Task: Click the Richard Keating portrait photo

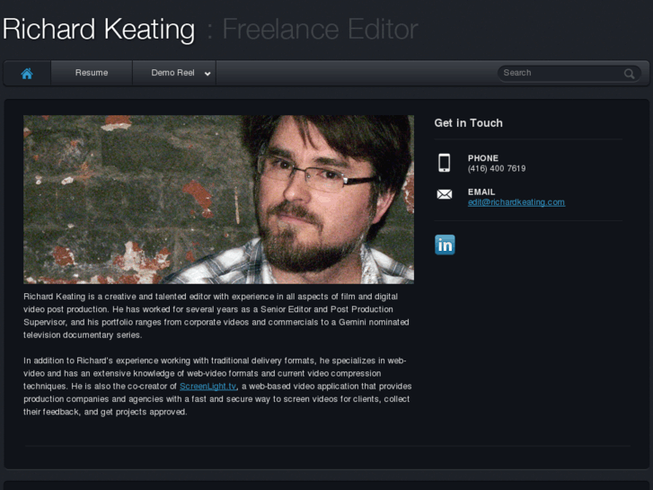Action: (x=218, y=200)
